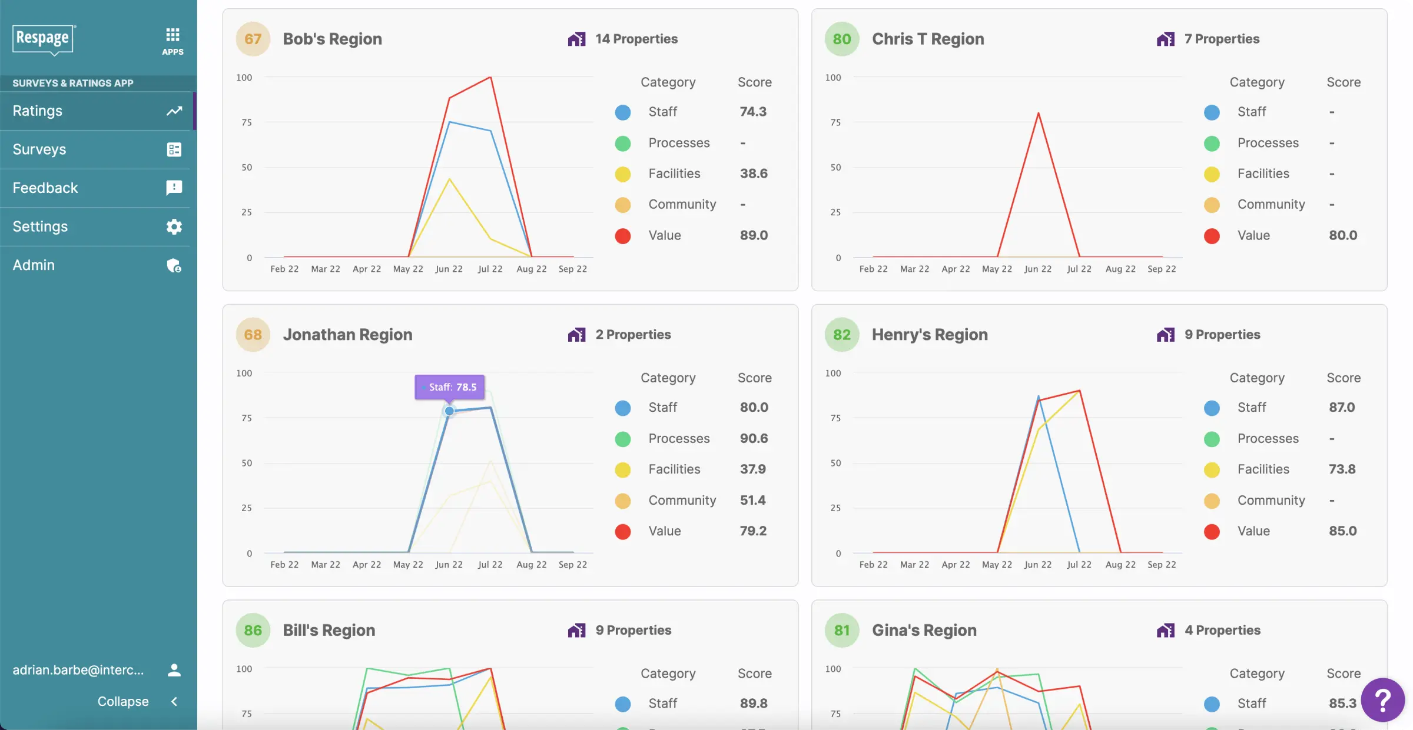Collapse the sidebar using the chevron
The image size is (1413, 730).
coord(174,701)
